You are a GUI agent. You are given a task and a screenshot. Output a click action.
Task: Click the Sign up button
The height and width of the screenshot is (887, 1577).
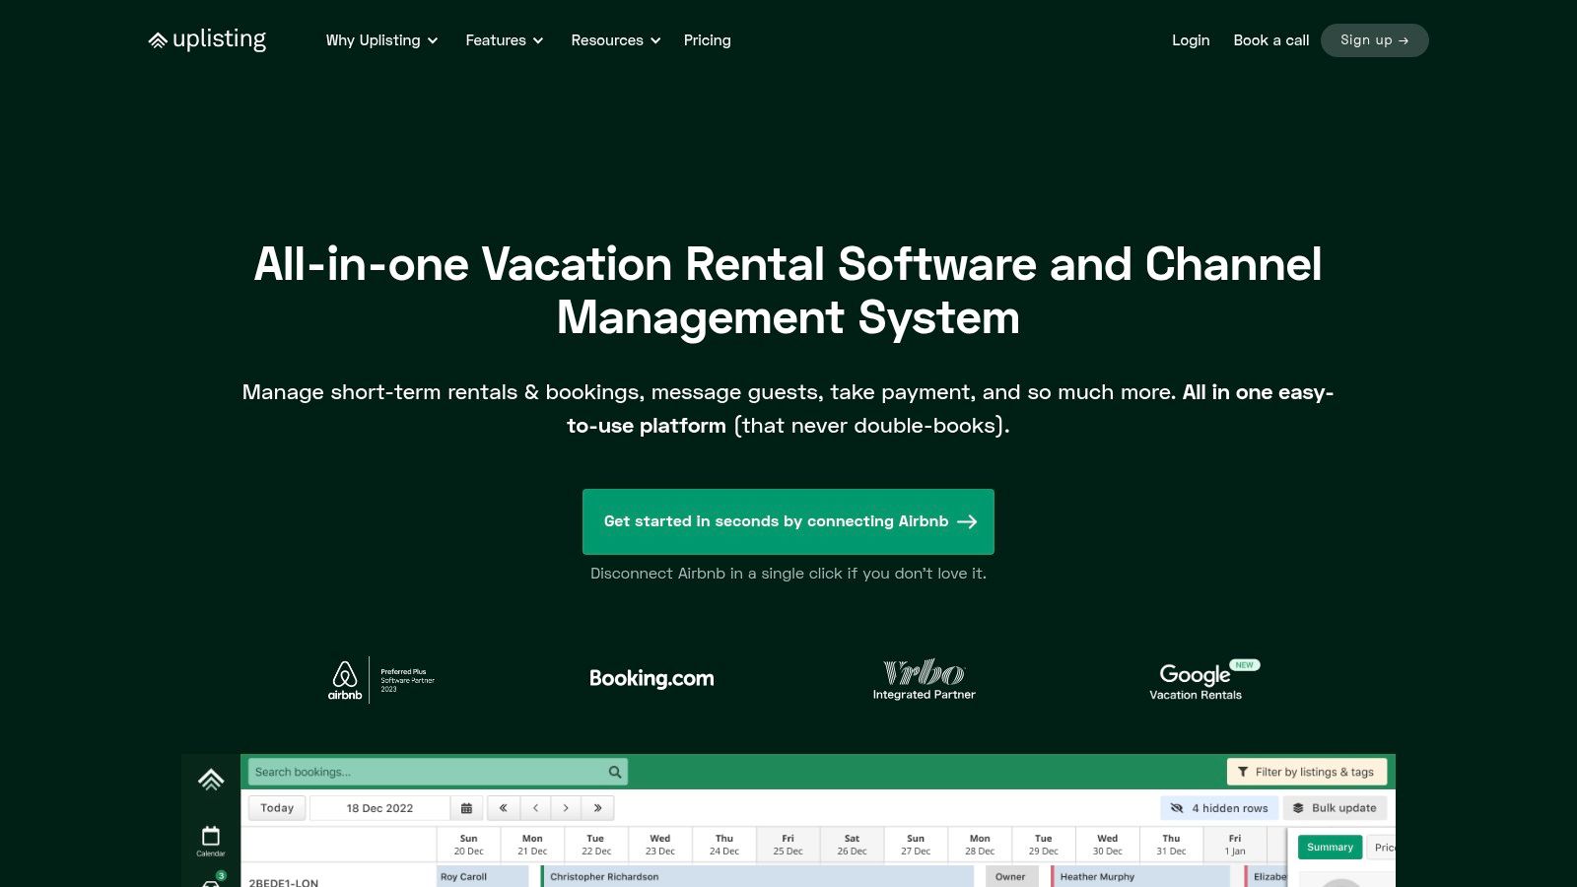(x=1374, y=40)
